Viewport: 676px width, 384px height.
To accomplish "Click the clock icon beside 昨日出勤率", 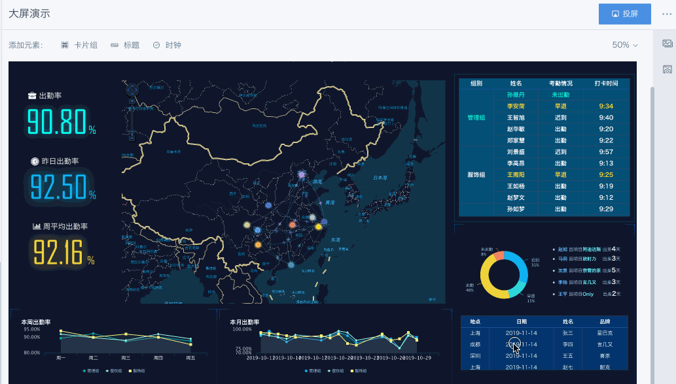I will coord(34,161).
